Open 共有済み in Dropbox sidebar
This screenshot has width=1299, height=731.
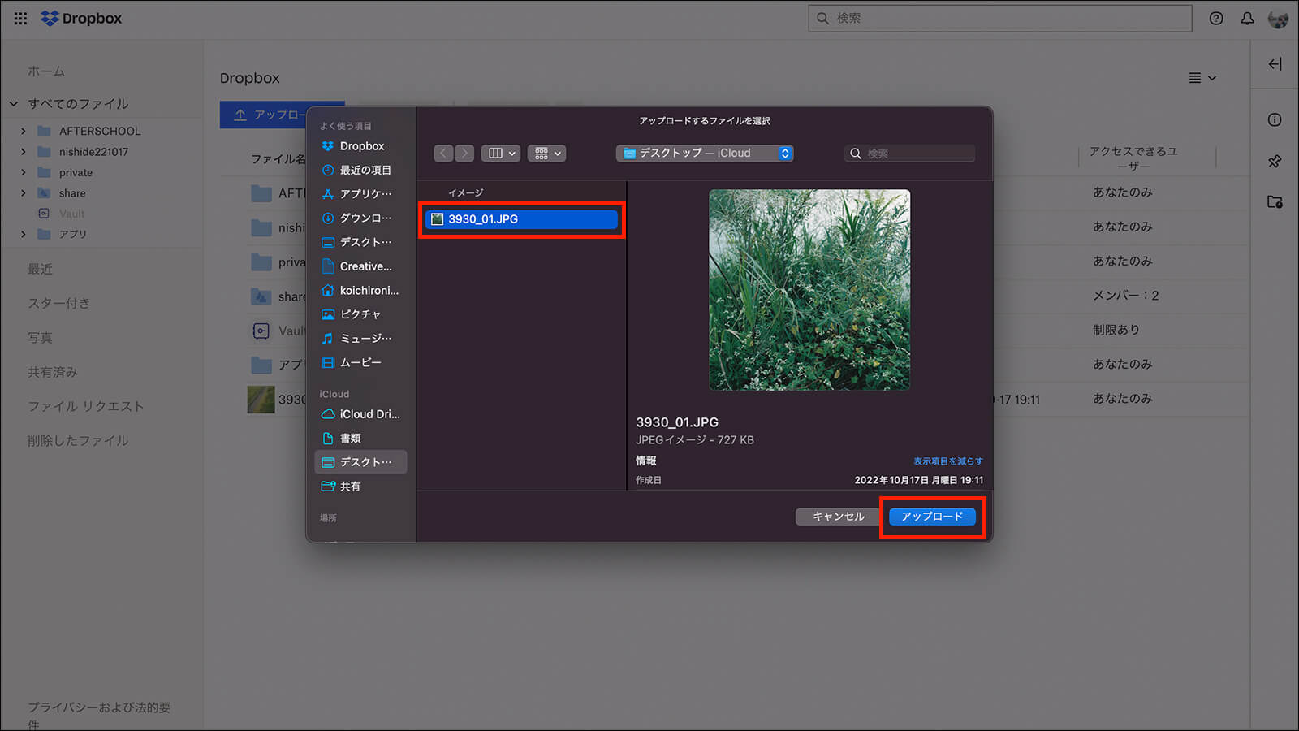point(53,372)
